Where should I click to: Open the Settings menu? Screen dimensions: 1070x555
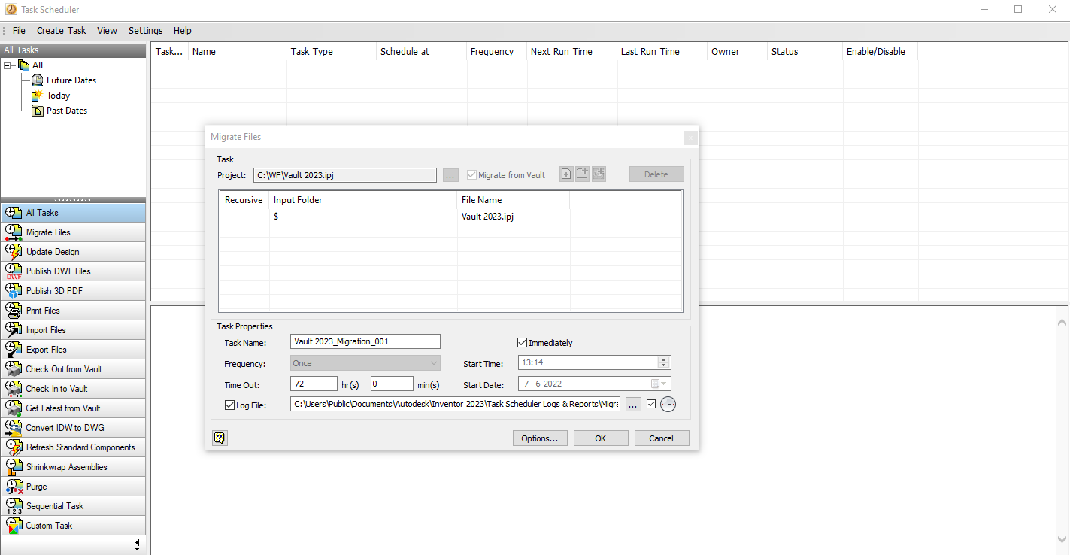[x=145, y=30]
